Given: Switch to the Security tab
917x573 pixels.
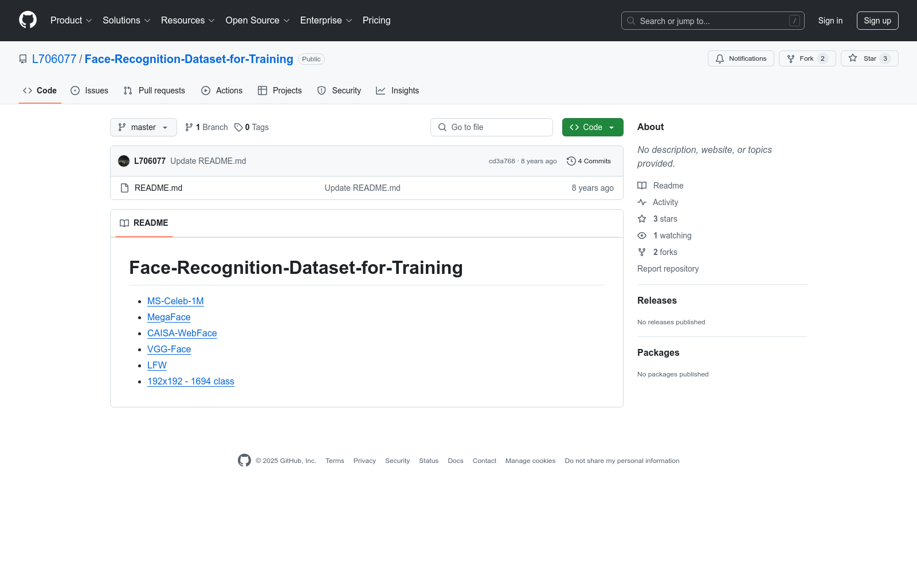Looking at the screenshot, I should (339, 91).
